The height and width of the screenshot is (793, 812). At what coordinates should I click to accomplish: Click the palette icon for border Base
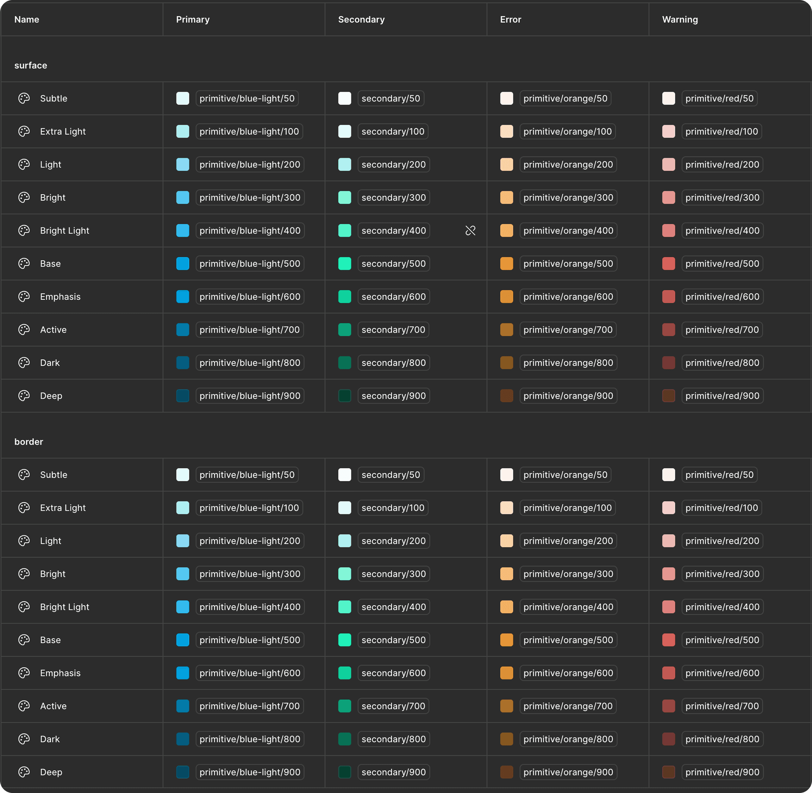tap(24, 640)
